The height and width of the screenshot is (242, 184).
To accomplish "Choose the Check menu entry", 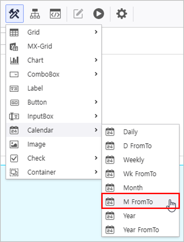I will pyautogui.click(x=54, y=158).
